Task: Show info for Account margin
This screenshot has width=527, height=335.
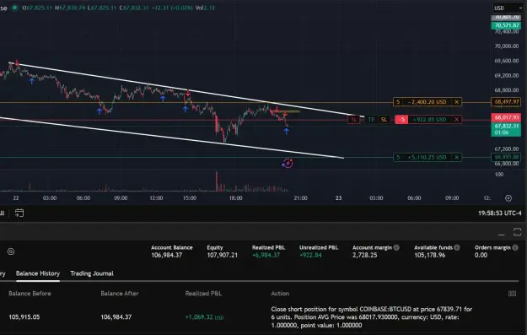Action: [x=396, y=247]
